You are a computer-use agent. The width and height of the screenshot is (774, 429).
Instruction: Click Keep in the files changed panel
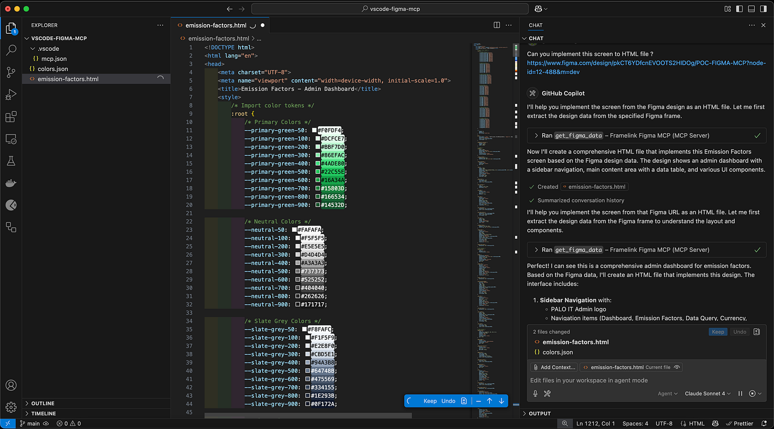coord(718,332)
